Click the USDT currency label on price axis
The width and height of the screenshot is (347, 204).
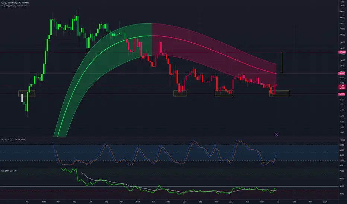coord(342,2)
